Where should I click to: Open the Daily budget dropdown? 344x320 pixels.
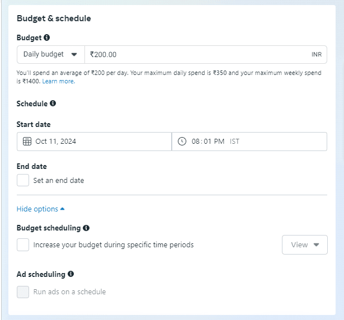tap(51, 54)
